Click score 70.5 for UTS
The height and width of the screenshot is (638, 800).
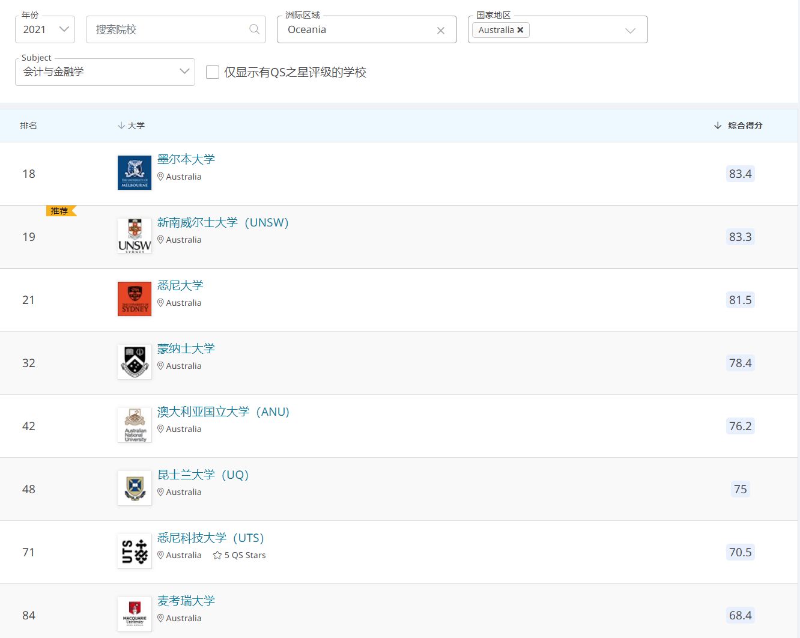[x=741, y=552]
